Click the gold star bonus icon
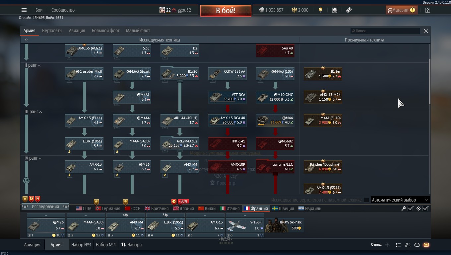This screenshot has width=451, height=255. (25, 199)
